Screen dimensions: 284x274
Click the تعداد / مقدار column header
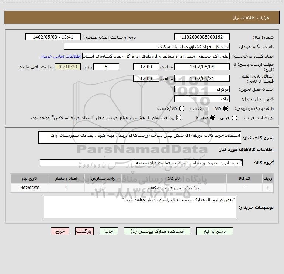tap(66, 179)
